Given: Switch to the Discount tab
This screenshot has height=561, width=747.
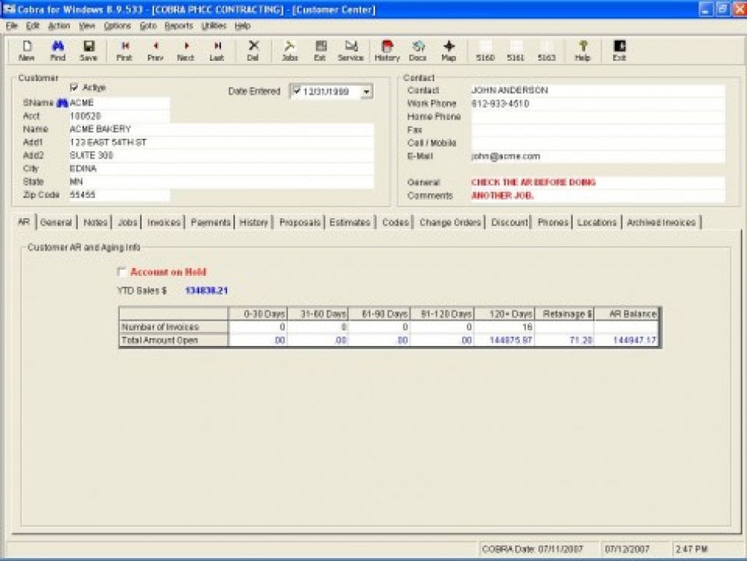Looking at the screenshot, I should coord(509,223).
